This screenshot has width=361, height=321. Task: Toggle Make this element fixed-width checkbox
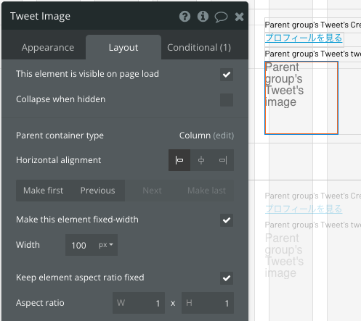point(227,220)
